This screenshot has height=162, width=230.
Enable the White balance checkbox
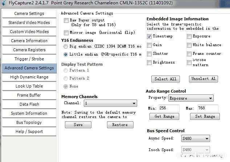[x=189, y=45]
